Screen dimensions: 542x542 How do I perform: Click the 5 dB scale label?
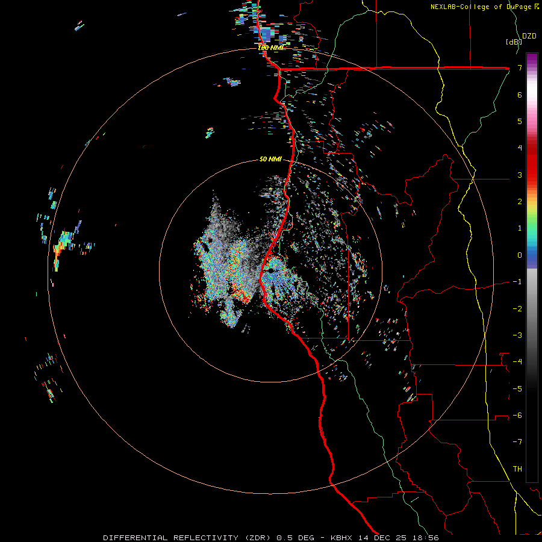click(520, 121)
